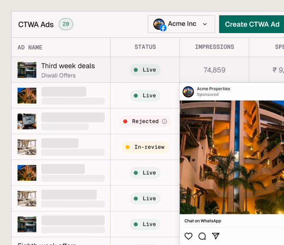The width and height of the screenshot is (284, 245).
Task: Click the Acme Properties profile picture in preview
Action: click(188, 91)
